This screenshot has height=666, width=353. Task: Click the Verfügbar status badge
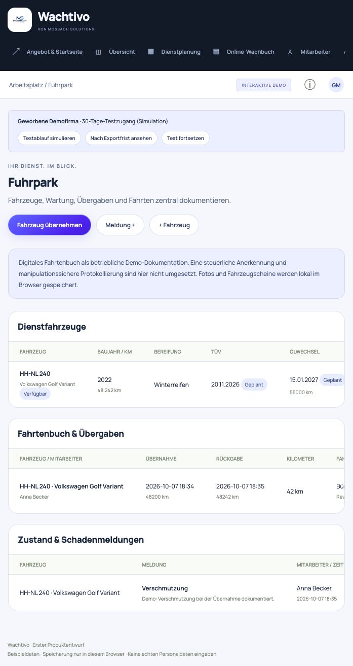pyautogui.click(x=35, y=394)
